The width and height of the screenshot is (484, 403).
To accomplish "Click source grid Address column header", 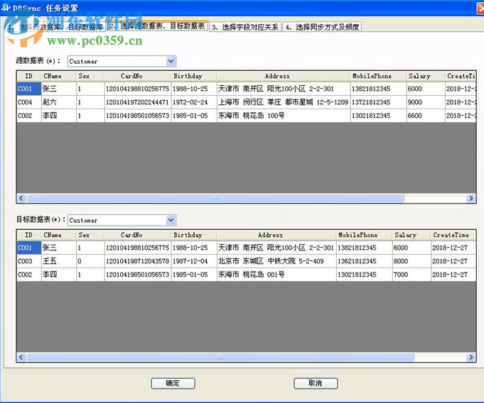I will point(284,76).
